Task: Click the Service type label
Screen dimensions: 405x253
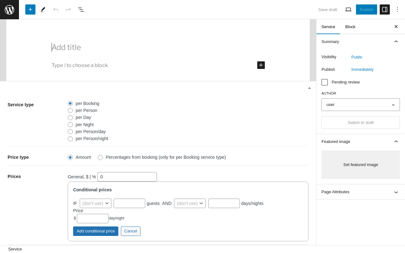Action: [21, 105]
